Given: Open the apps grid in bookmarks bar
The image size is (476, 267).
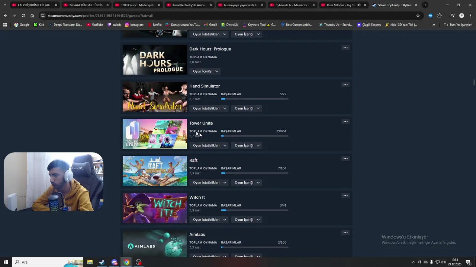Looking at the screenshot, I should (5, 25).
